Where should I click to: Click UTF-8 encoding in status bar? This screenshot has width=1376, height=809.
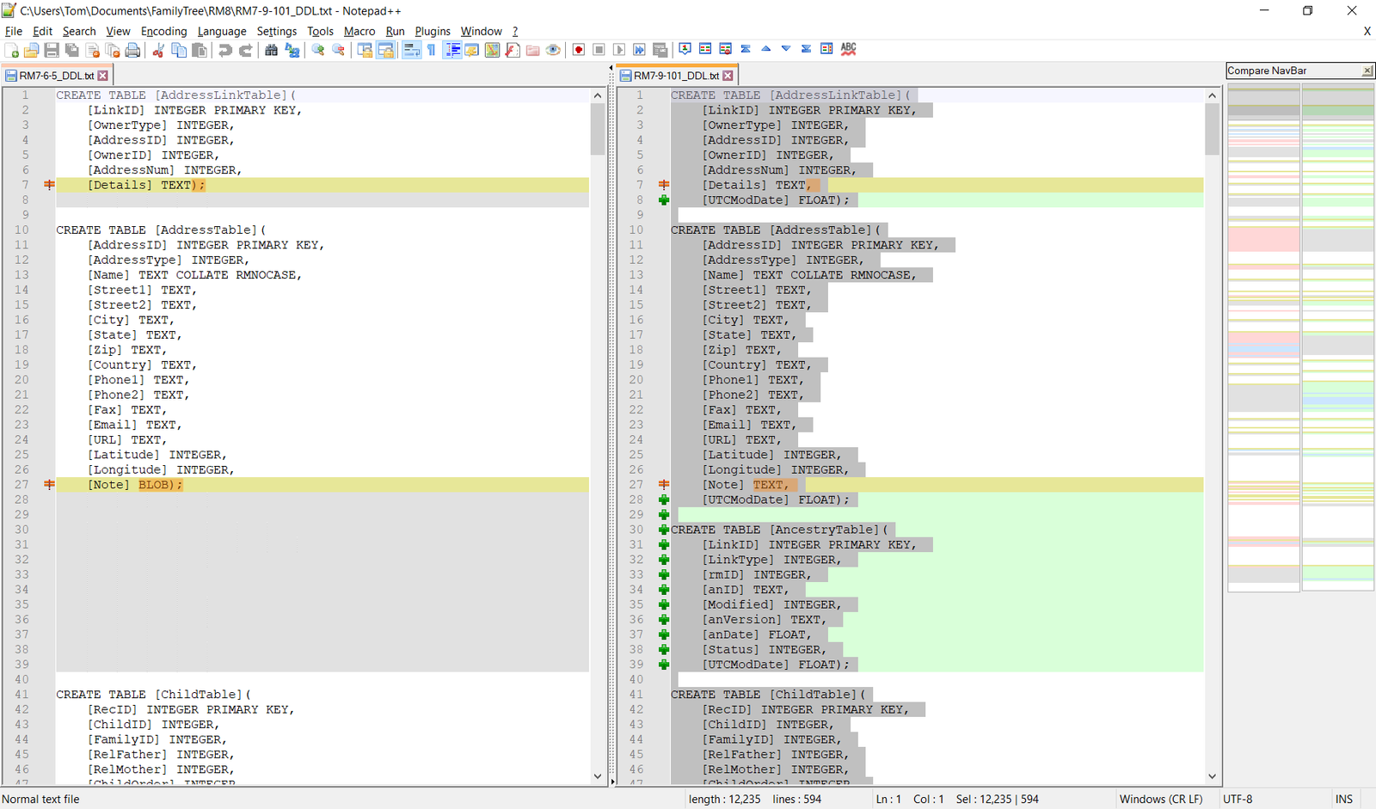pos(1238,799)
